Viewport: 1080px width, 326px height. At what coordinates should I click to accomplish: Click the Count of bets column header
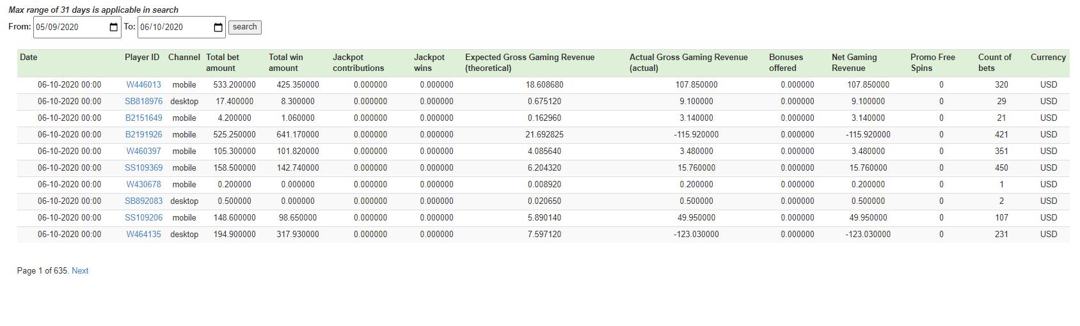(x=995, y=63)
